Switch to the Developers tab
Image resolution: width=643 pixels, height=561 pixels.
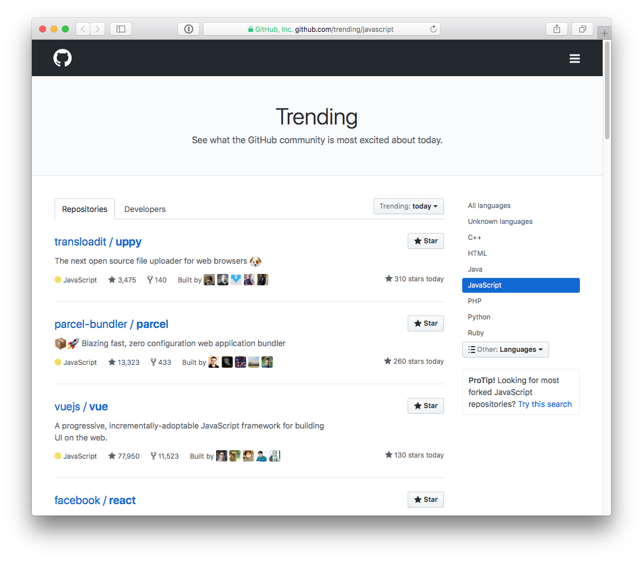click(x=145, y=209)
